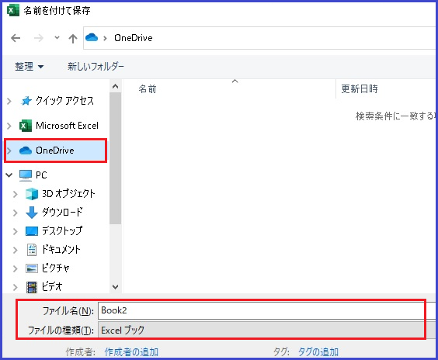Screen dimensions: 438x360
Task: Click the OneDrive cloud icon in the address bar
Action: pyautogui.click(x=92, y=37)
